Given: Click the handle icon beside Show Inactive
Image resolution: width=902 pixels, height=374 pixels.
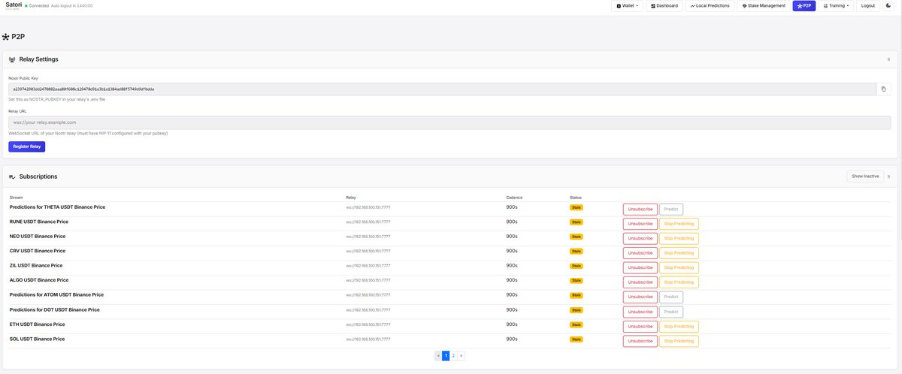Looking at the screenshot, I should point(888,176).
